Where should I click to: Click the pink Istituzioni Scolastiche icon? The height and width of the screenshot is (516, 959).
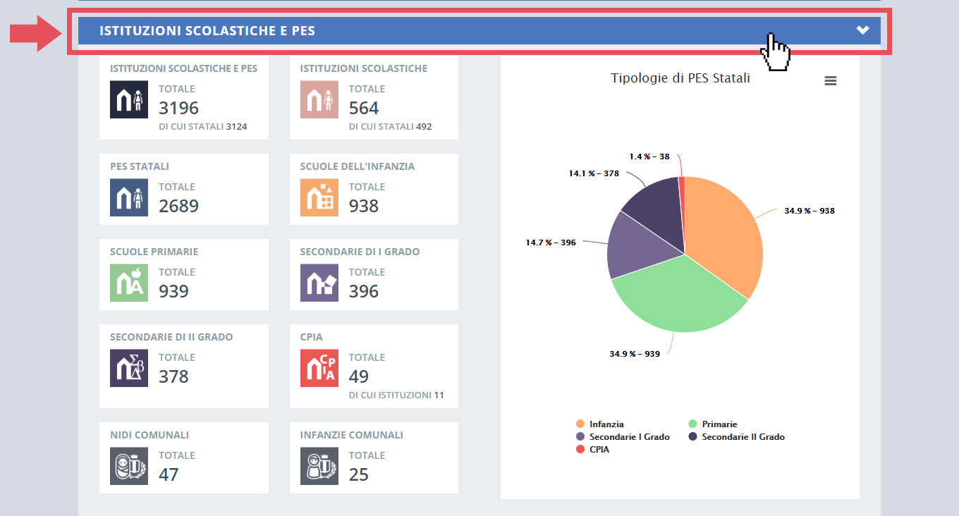(x=319, y=99)
